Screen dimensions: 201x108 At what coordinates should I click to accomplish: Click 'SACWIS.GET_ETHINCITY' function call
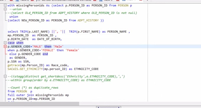pos(25,69)
